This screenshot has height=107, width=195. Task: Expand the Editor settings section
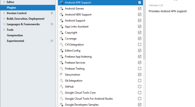4,2
